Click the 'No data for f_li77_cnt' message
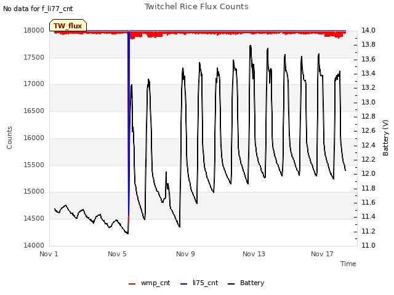The height and width of the screenshot is (295, 394). (x=38, y=9)
